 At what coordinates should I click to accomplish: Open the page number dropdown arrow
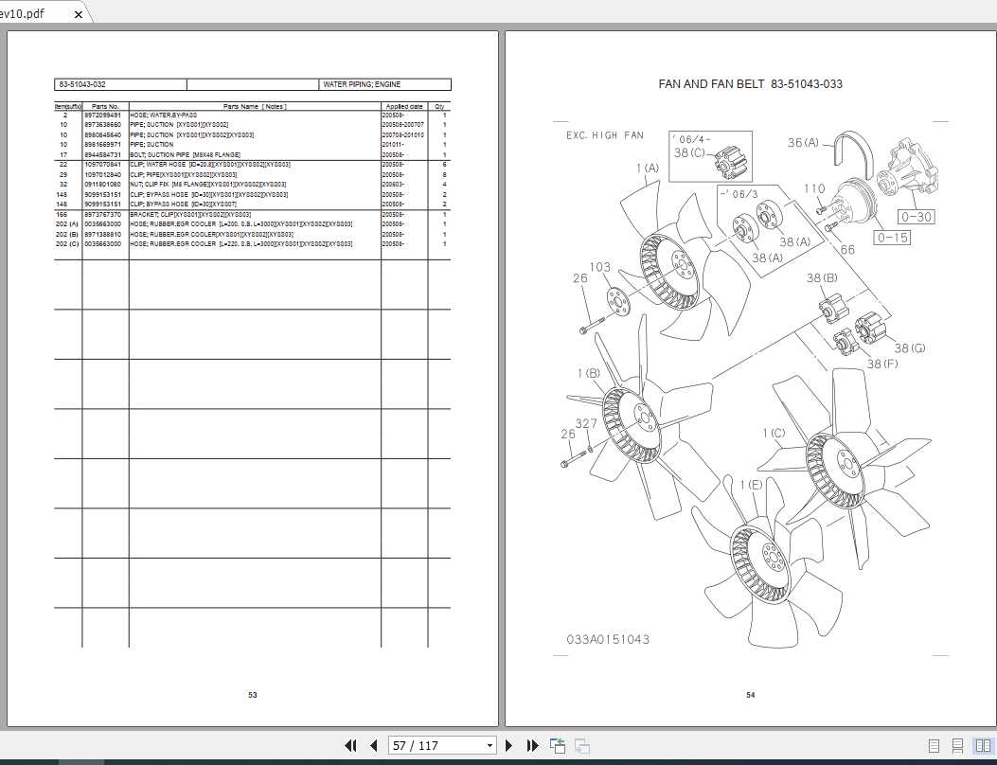click(x=489, y=745)
